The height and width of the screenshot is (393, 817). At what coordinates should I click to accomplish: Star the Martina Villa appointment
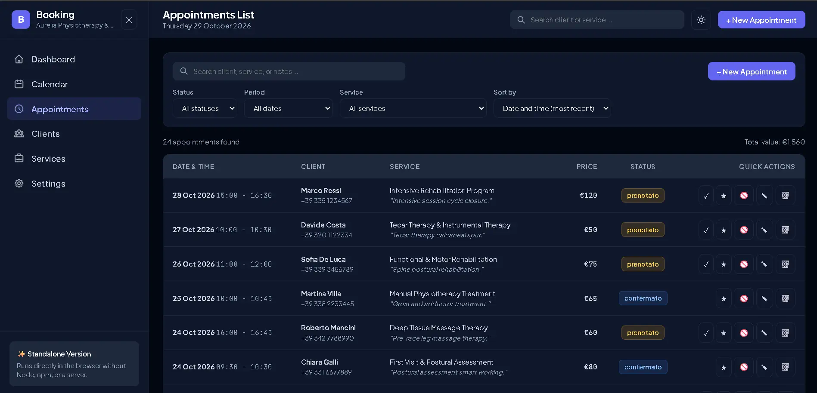pos(724,298)
